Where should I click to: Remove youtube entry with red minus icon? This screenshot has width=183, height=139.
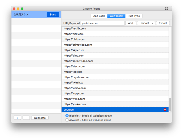click(x=165, y=110)
